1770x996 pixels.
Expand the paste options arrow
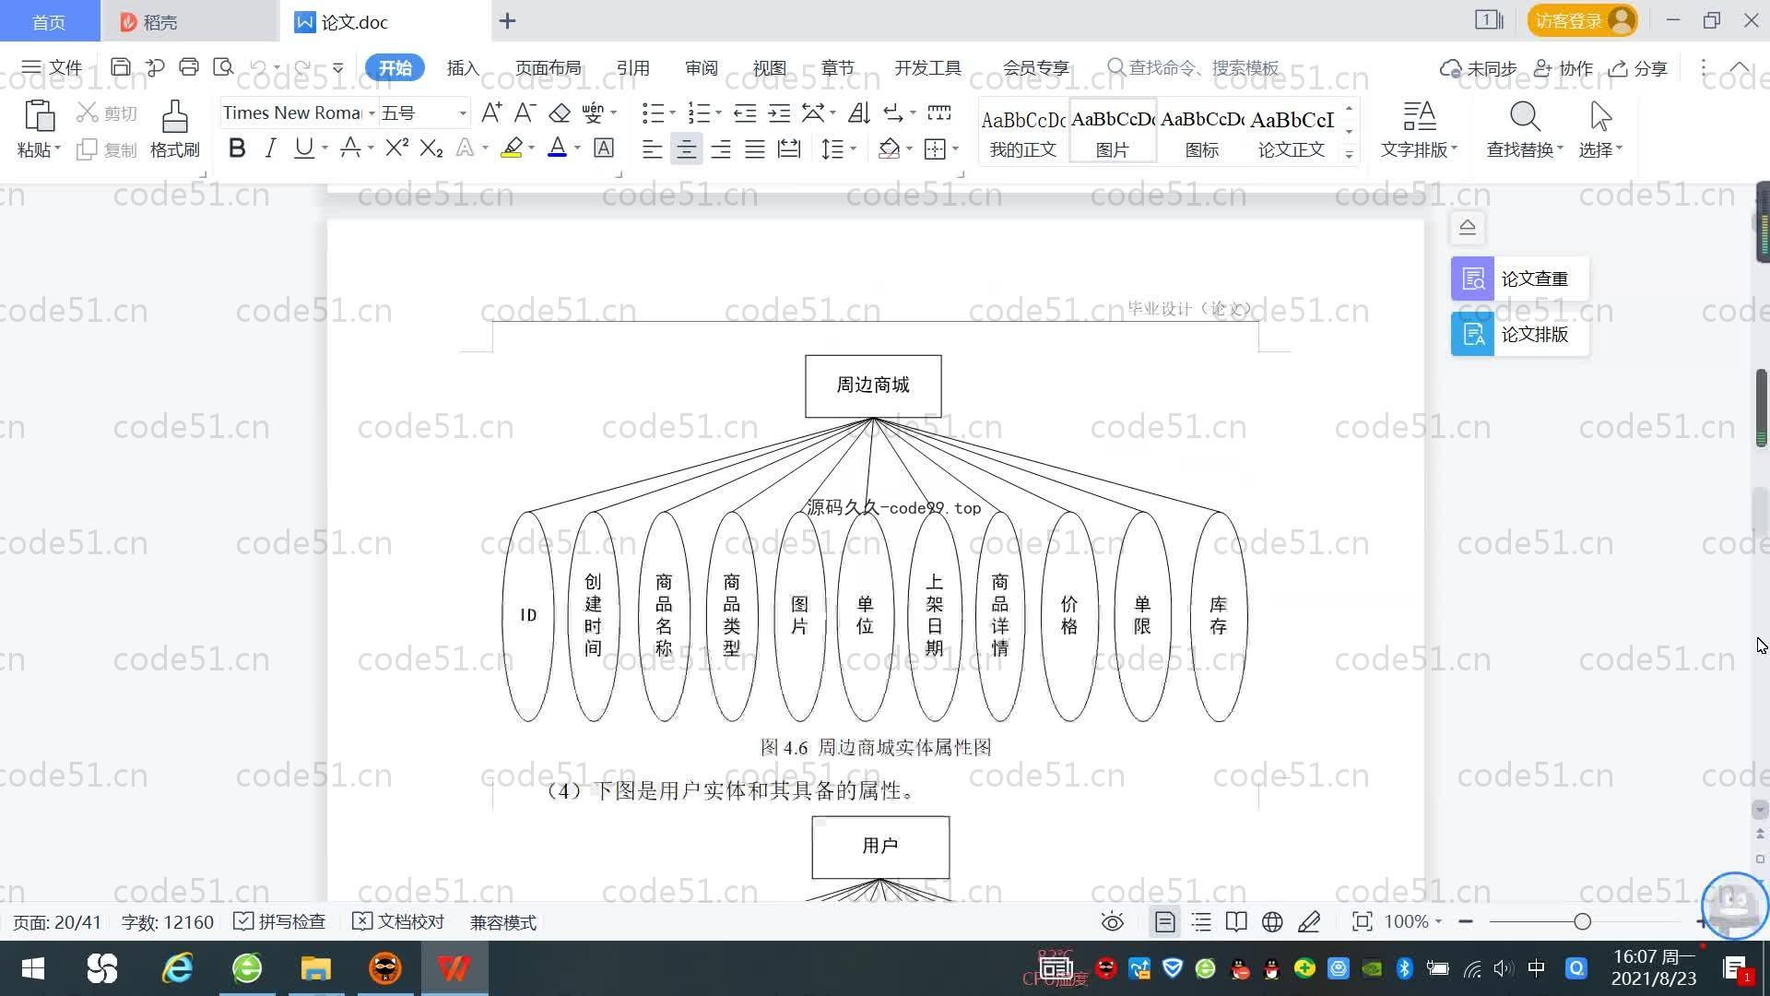tap(58, 148)
